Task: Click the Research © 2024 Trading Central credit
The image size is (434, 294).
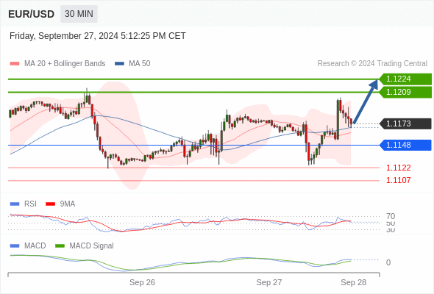Action: pos(372,64)
